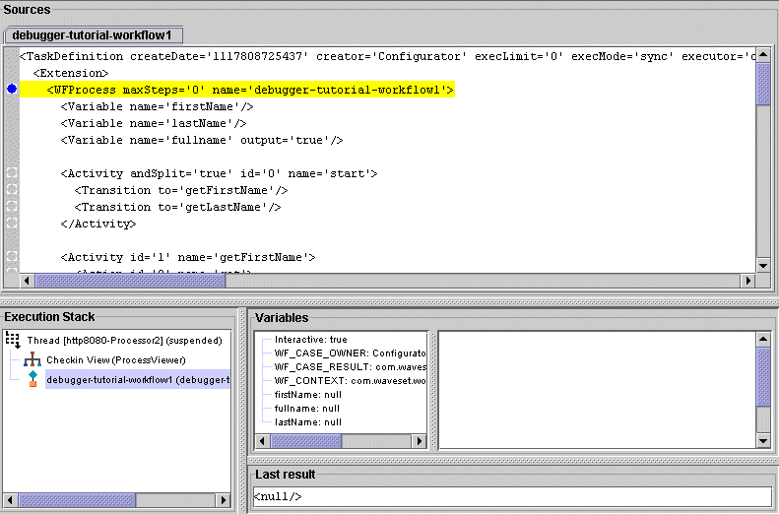The height and width of the screenshot is (514, 779).
Task: Click the Variable name='fullname' output line
Action: tap(202, 140)
